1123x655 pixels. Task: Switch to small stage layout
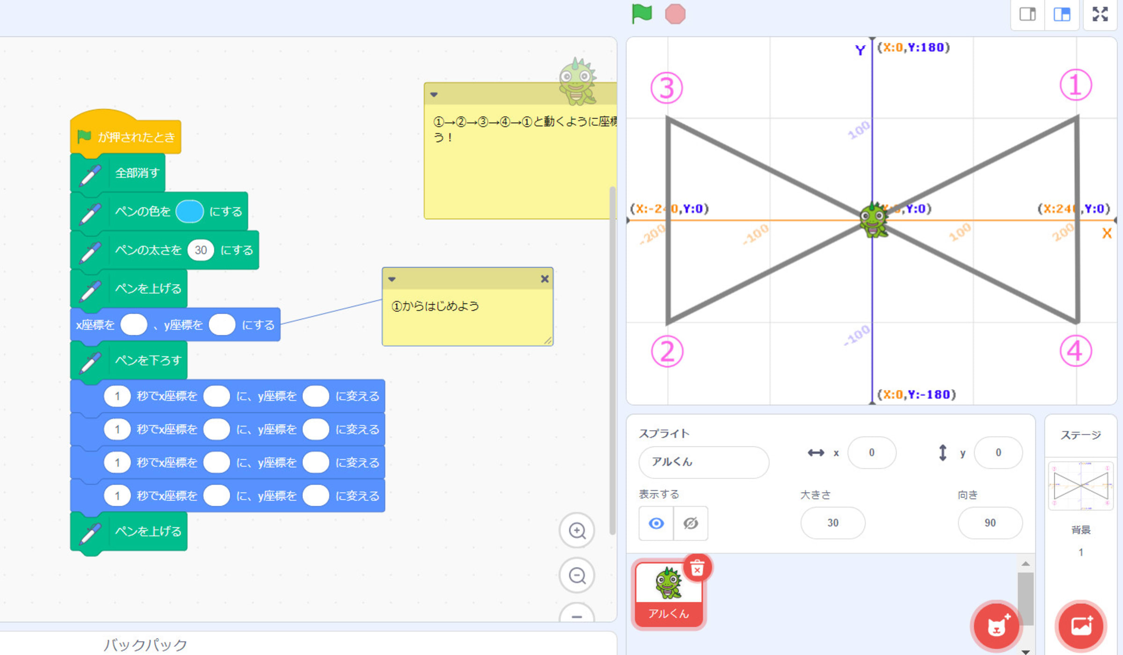(x=1028, y=14)
